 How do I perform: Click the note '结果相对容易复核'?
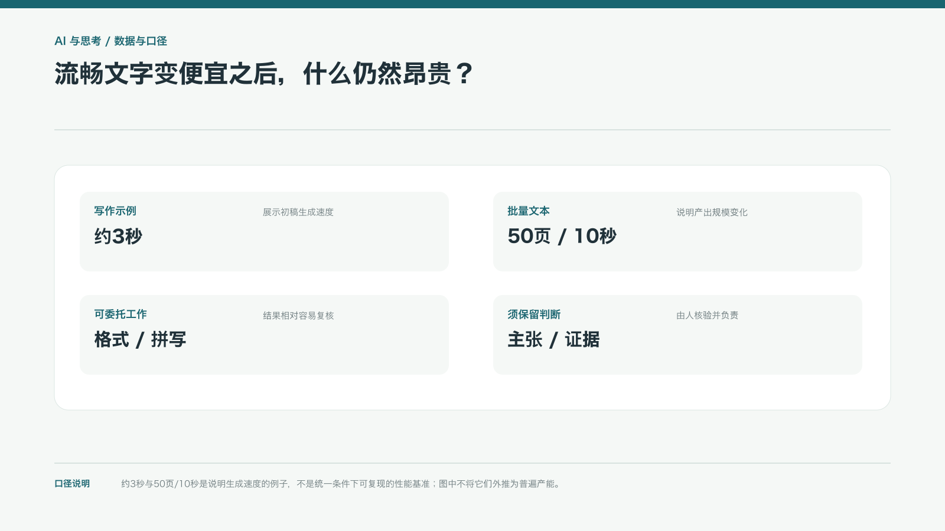coord(298,316)
